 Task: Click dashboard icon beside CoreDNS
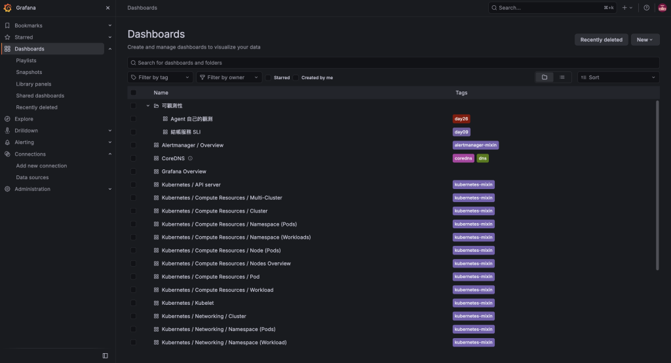[x=156, y=158]
